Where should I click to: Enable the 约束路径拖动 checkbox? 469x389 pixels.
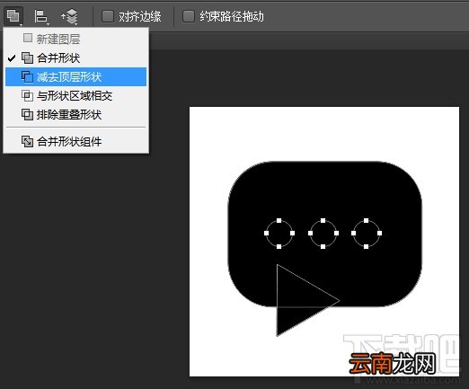[x=189, y=16]
